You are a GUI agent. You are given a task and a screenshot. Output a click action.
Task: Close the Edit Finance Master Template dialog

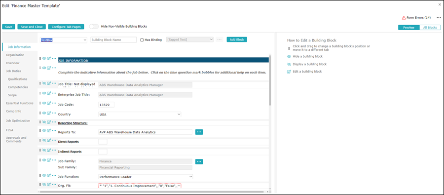[440, 4]
